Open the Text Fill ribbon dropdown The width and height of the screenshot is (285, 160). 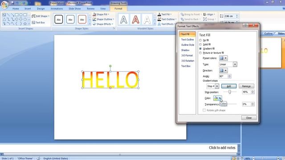pos(164,14)
